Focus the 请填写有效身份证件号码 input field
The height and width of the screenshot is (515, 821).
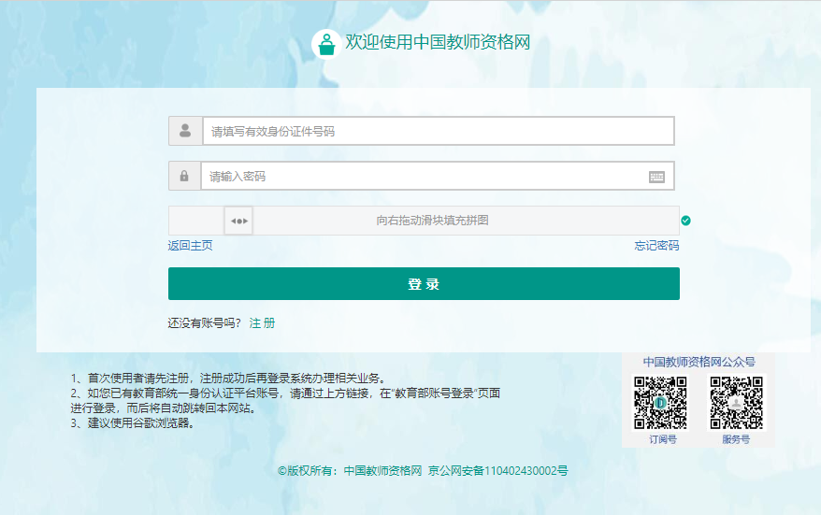(439, 131)
